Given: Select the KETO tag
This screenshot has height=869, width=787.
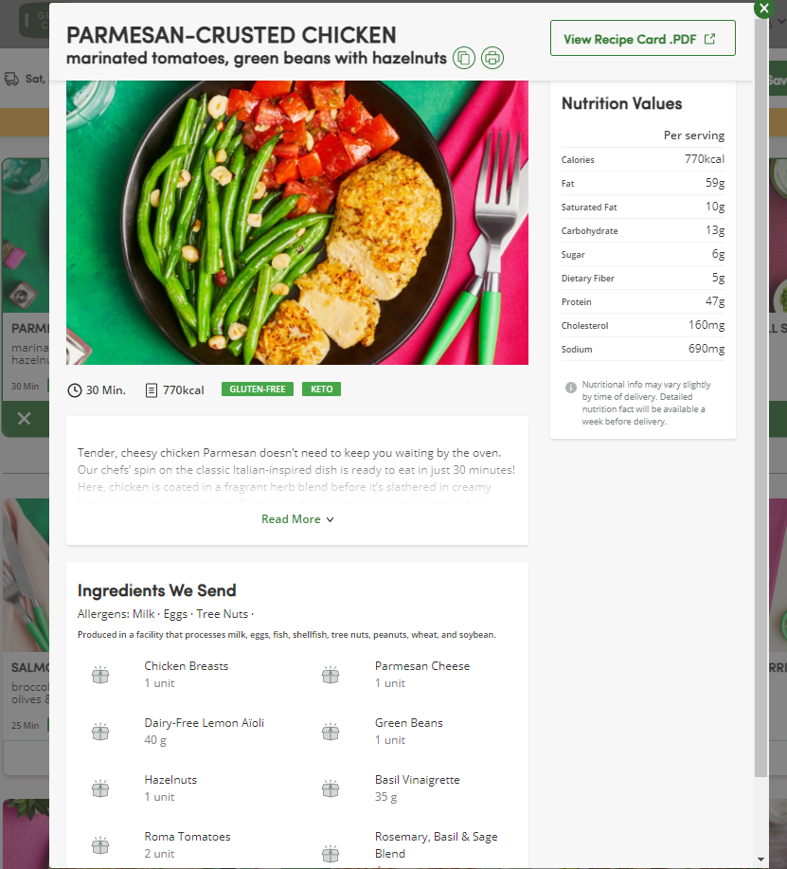Looking at the screenshot, I should (321, 389).
